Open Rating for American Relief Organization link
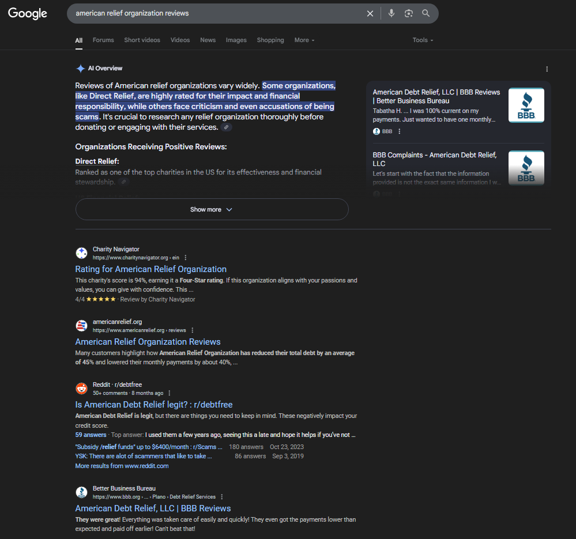 (x=150, y=269)
